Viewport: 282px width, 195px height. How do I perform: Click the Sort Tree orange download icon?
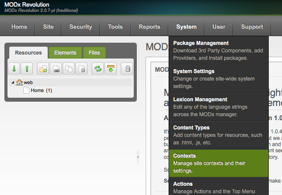pyautogui.click(x=111, y=69)
